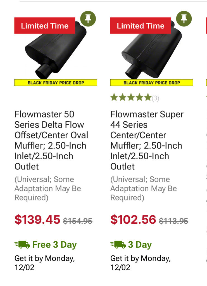Pin the Flowmaster 50 Series muffler
Viewport: 207px width, 286px height.
[88, 19]
